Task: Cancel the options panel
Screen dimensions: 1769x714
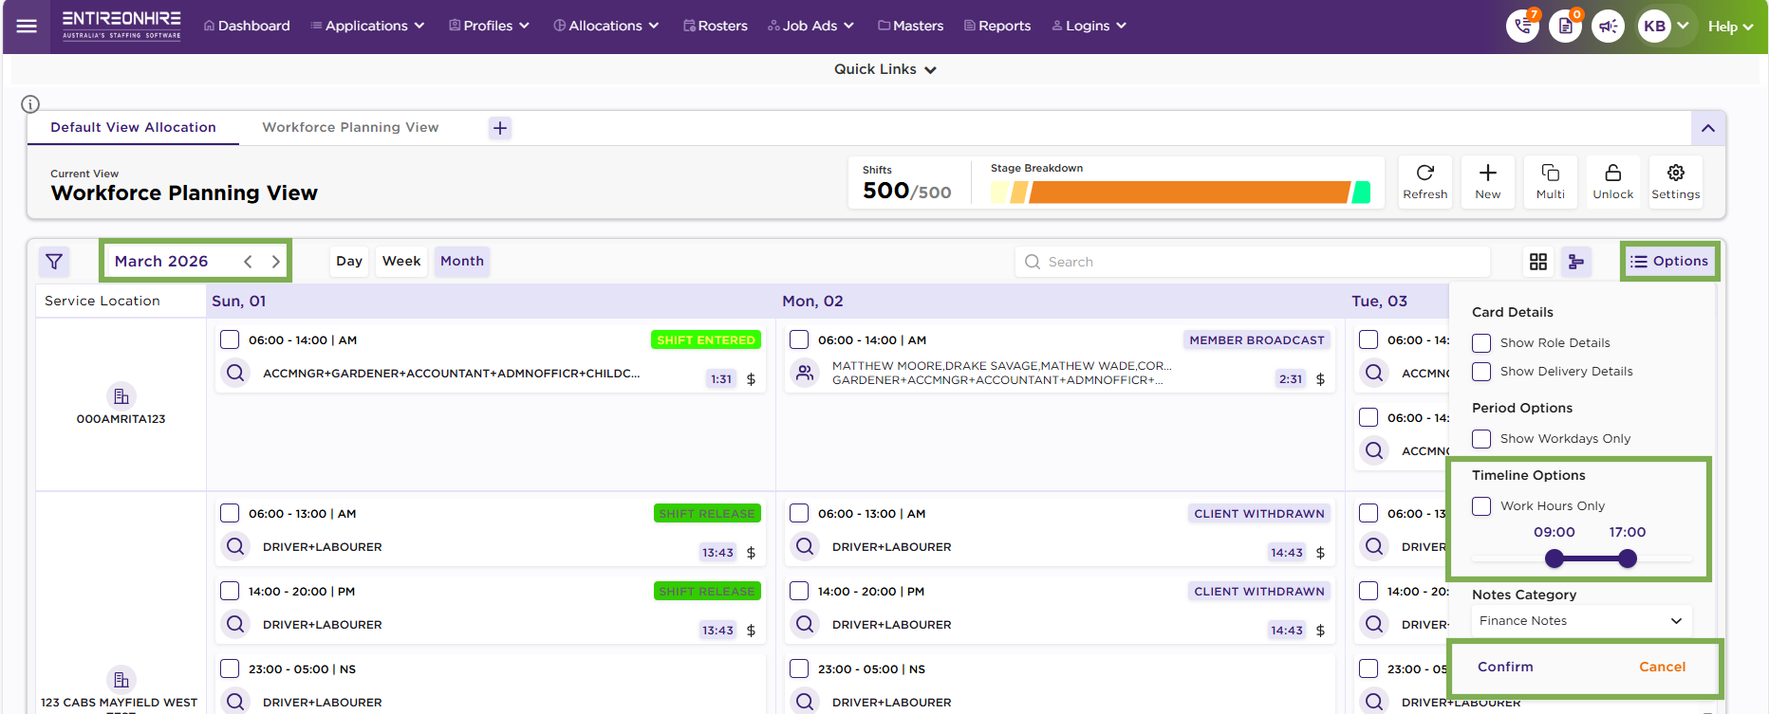Action: 1662,667
